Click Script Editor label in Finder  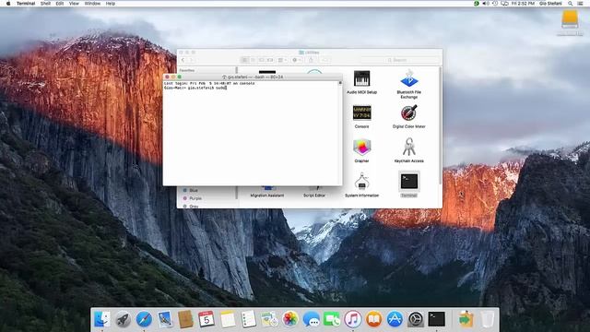314,196
